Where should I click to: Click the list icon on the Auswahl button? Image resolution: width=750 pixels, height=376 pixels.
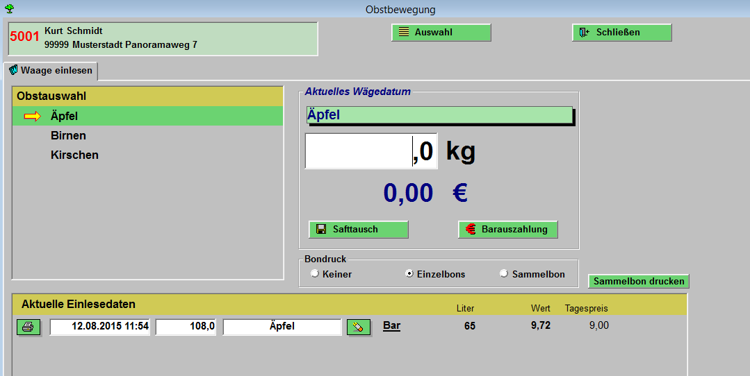click(404, 33)
